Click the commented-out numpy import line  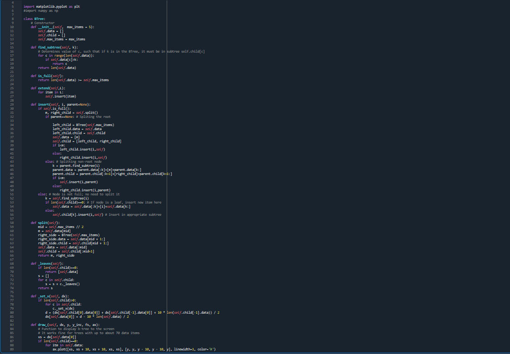click(40, 10)
